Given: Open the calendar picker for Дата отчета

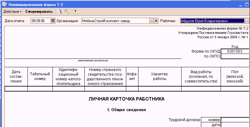Looking at the screenshot, I should pyautogui.click(x=53, y=21).
